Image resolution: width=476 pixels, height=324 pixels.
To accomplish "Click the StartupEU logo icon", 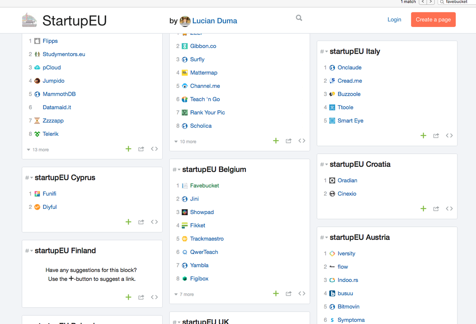I will (x=29, y=20).
